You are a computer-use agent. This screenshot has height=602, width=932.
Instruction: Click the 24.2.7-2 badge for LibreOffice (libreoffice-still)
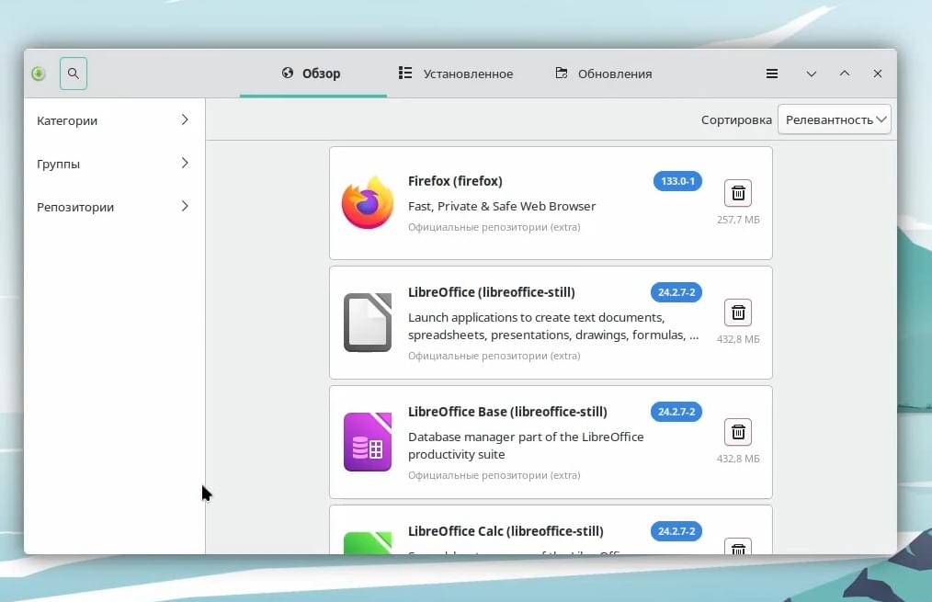(x=676, y=292)
